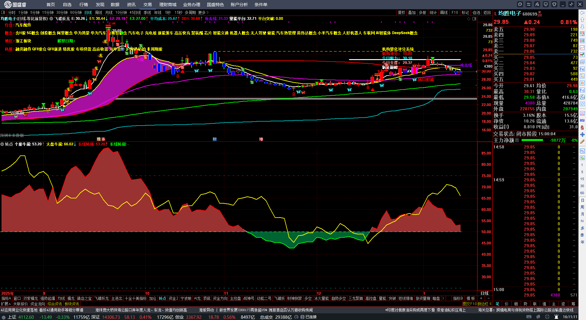Screen dimensions: 586x320
Task: Click the plus zoom button at chart bottom
Action: point(481,298)
